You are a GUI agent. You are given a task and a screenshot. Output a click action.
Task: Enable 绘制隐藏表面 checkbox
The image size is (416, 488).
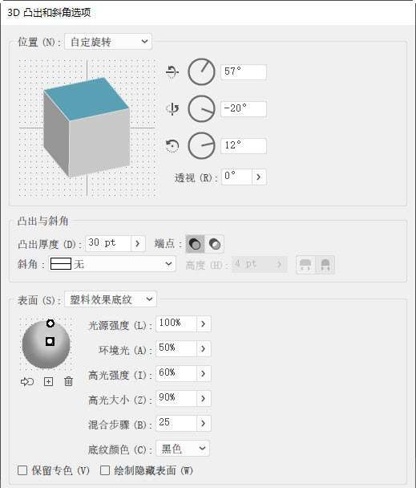(105, 470)
